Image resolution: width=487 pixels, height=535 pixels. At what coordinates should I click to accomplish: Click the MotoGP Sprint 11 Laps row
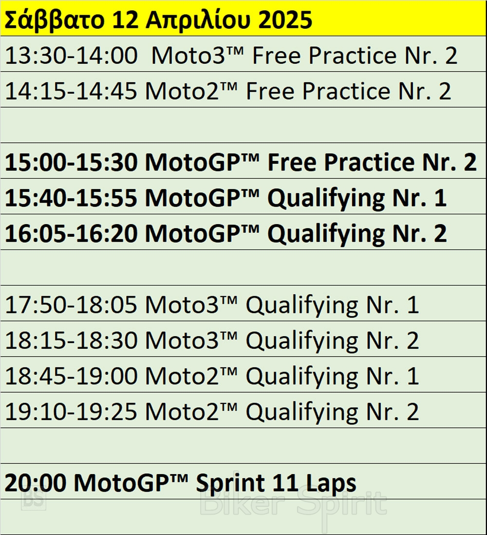point(180,483)
